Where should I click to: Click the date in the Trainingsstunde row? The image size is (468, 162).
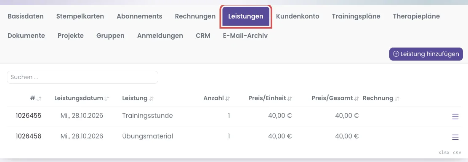coord(82,116)
